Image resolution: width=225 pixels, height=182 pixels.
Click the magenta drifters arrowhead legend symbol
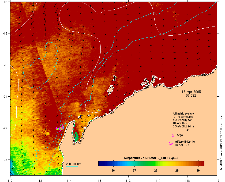(171, 144)
